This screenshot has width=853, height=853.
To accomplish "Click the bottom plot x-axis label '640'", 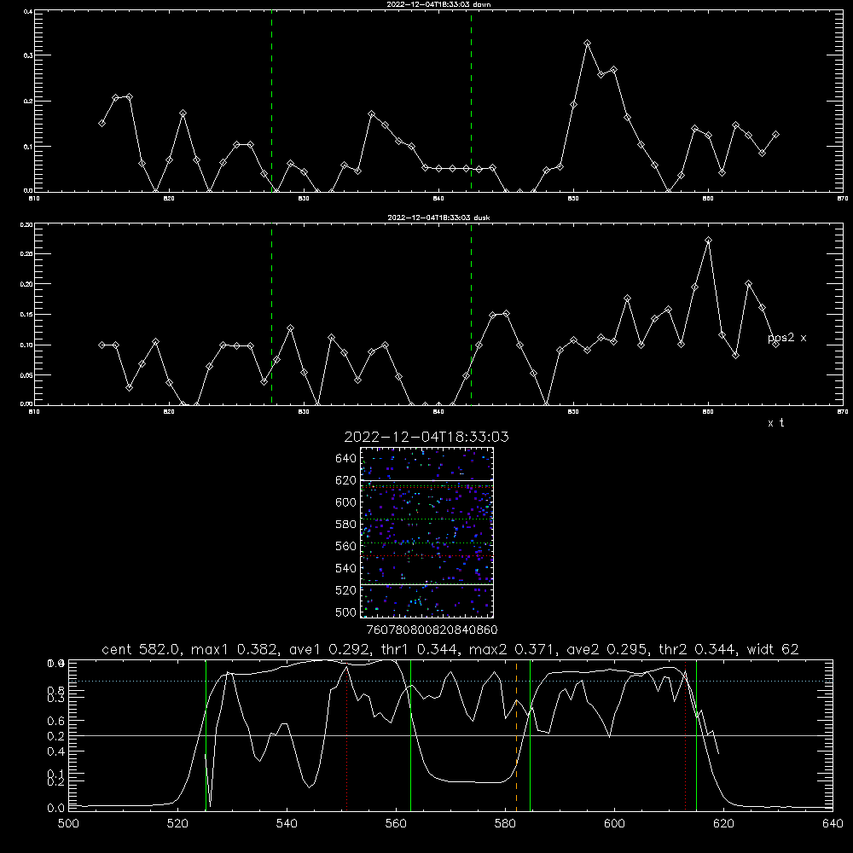I will 833,824.
